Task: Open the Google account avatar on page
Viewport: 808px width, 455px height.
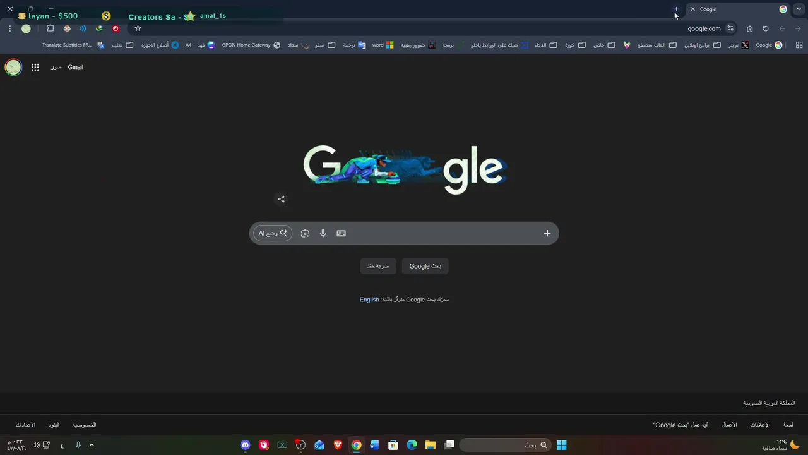Action: pos(13,67)
